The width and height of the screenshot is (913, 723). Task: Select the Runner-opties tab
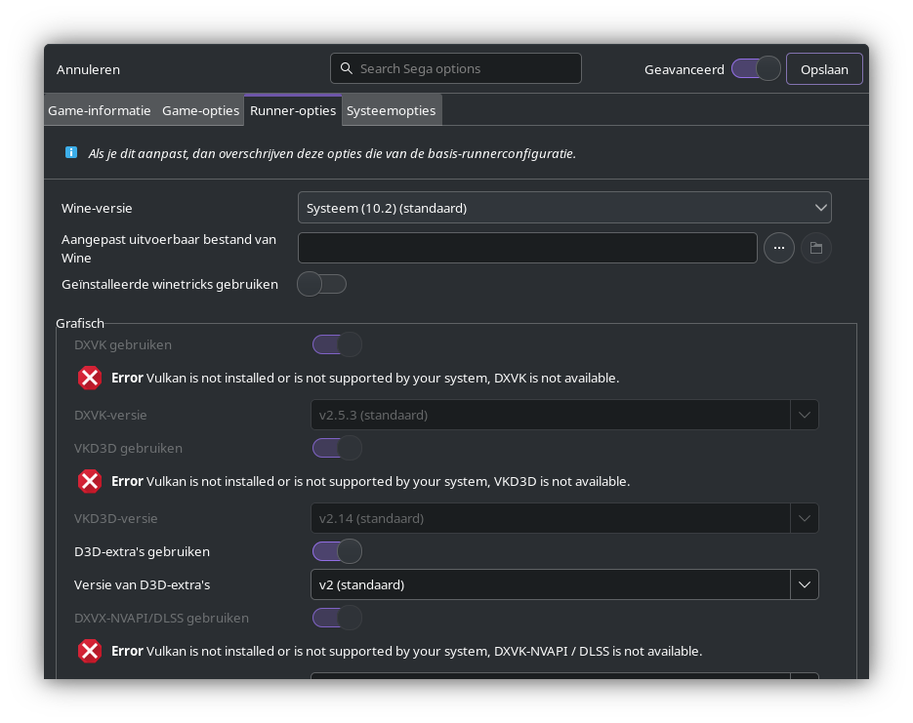[293, 110]
